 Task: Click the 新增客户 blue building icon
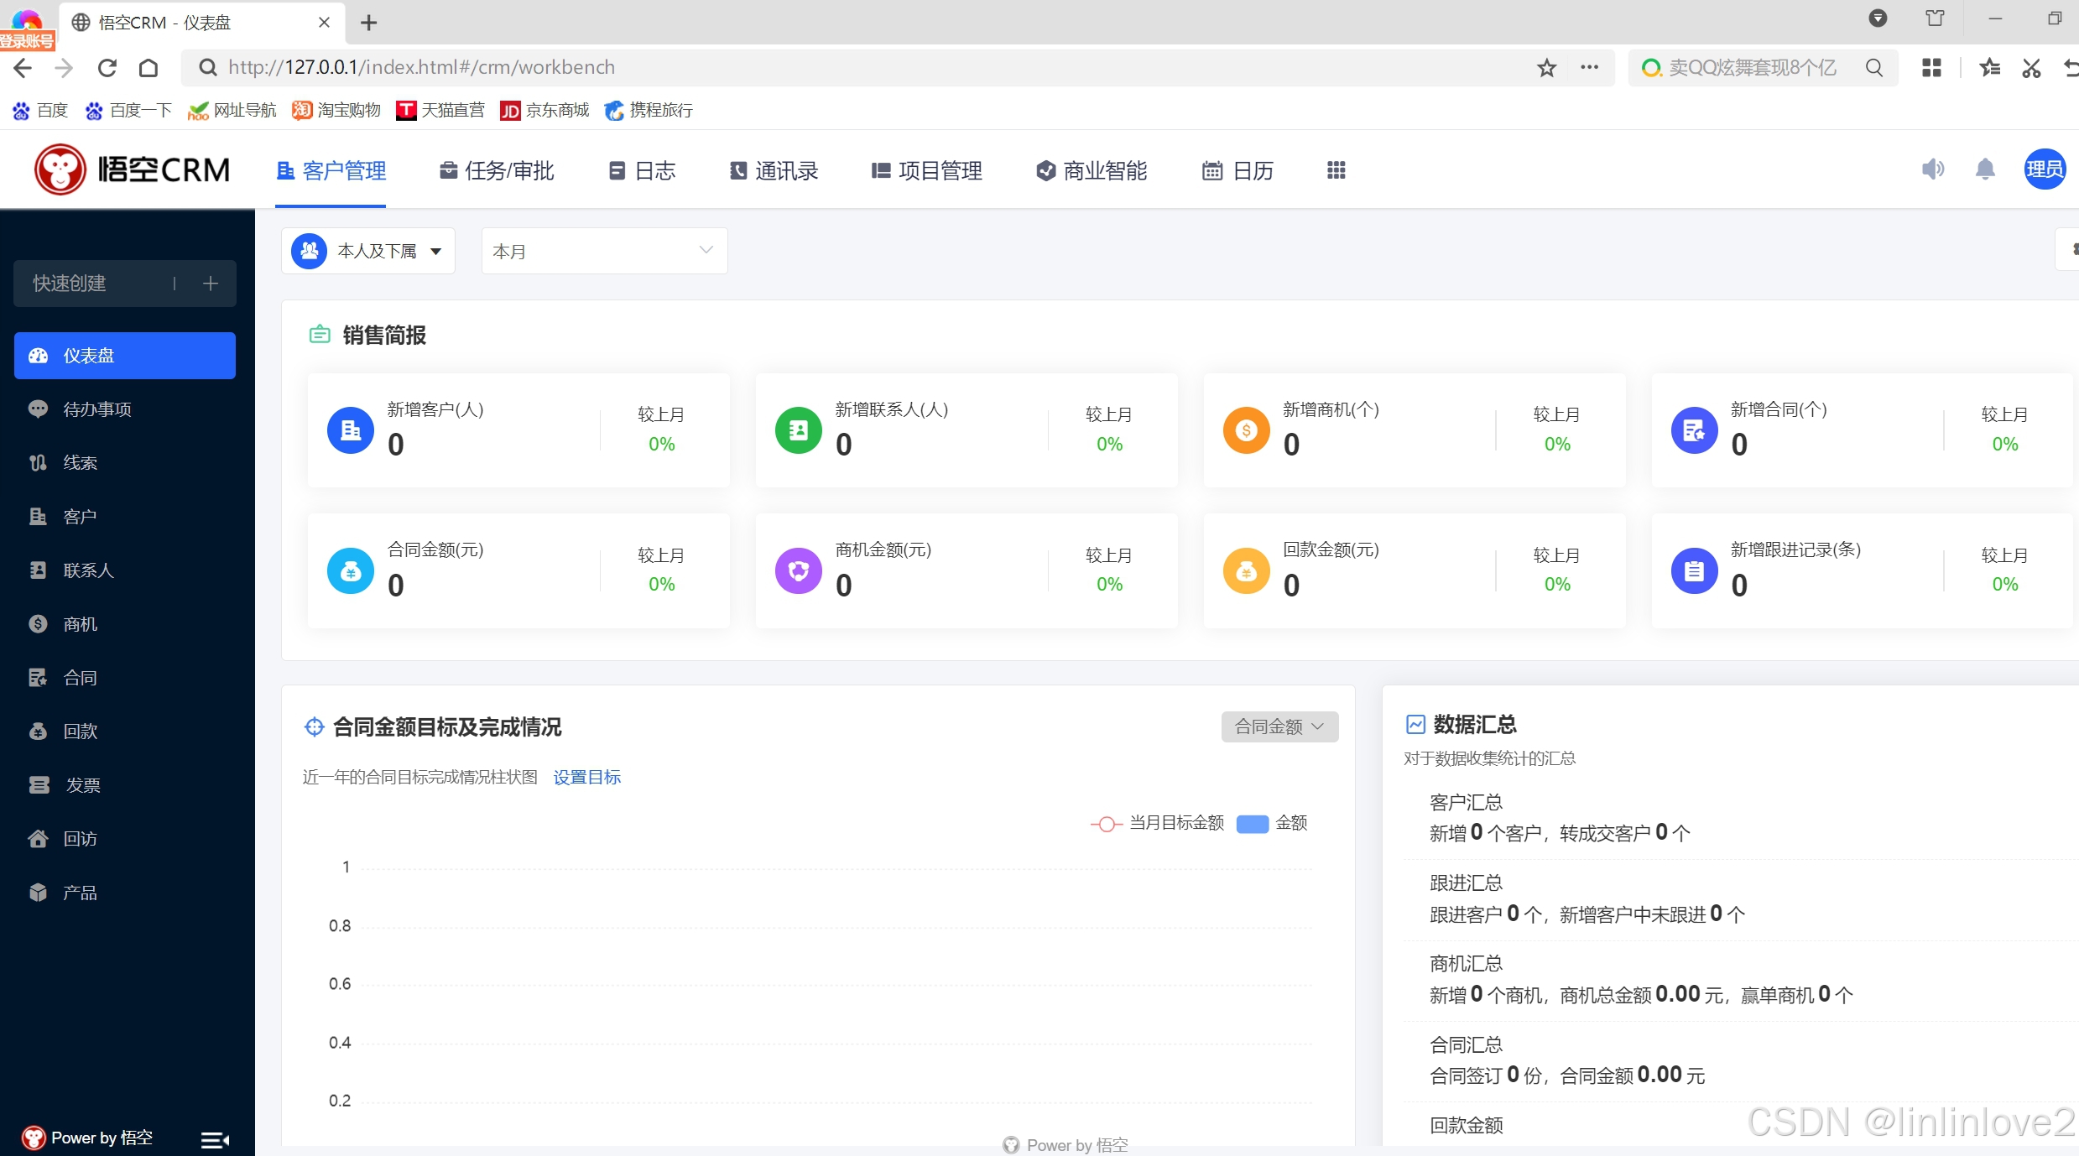(351, 430)
